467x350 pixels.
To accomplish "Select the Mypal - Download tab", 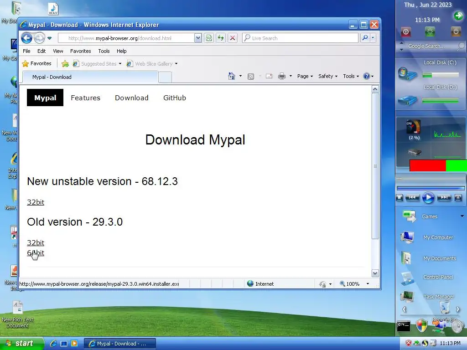I will coord(90,77).
